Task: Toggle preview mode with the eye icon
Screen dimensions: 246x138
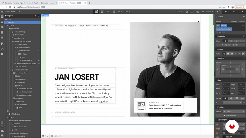Action: pyautogui.click(x=19, y=11)
